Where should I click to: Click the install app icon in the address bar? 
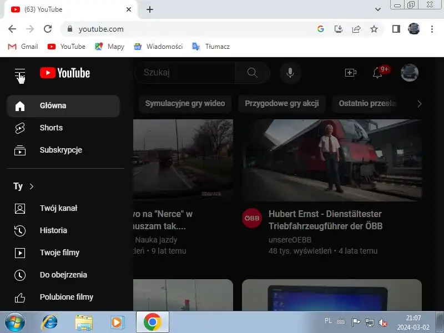point(339,29)
